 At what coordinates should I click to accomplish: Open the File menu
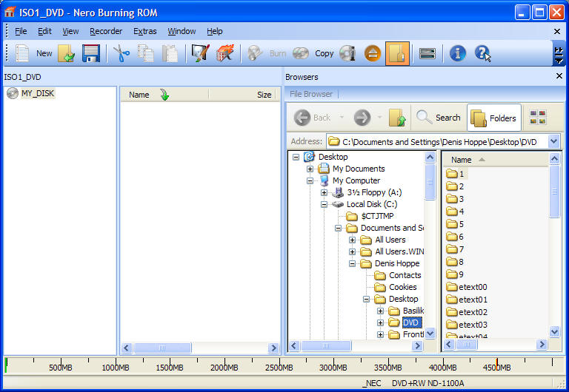[21, 32]
